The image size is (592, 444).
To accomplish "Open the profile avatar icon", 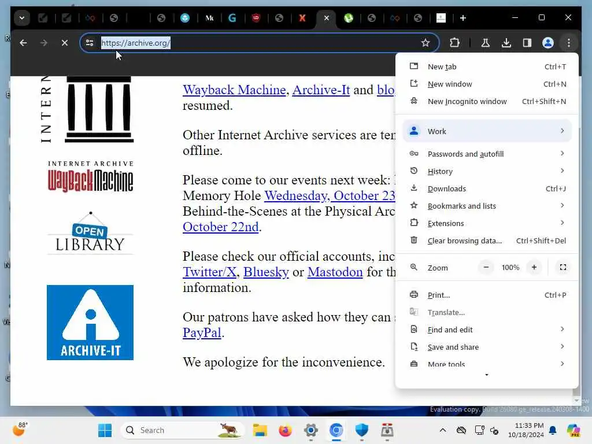I will tap(548, 43).
